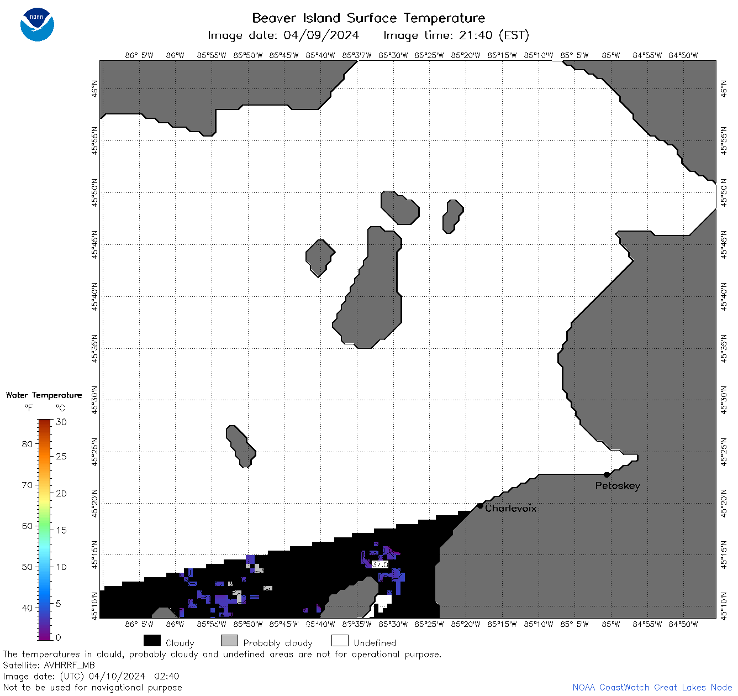Click '45°10'N' on the left latitude axis
The image size is (738, 696).
(x=95, y=606)
